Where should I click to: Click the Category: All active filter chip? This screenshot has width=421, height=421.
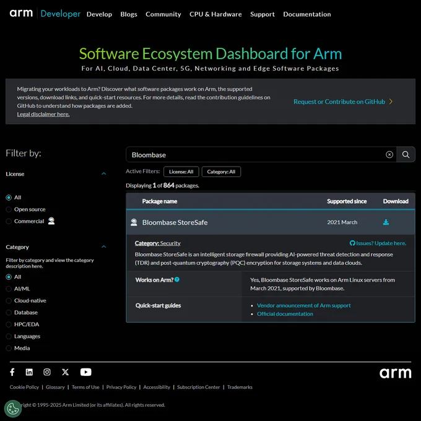(221, 171)
